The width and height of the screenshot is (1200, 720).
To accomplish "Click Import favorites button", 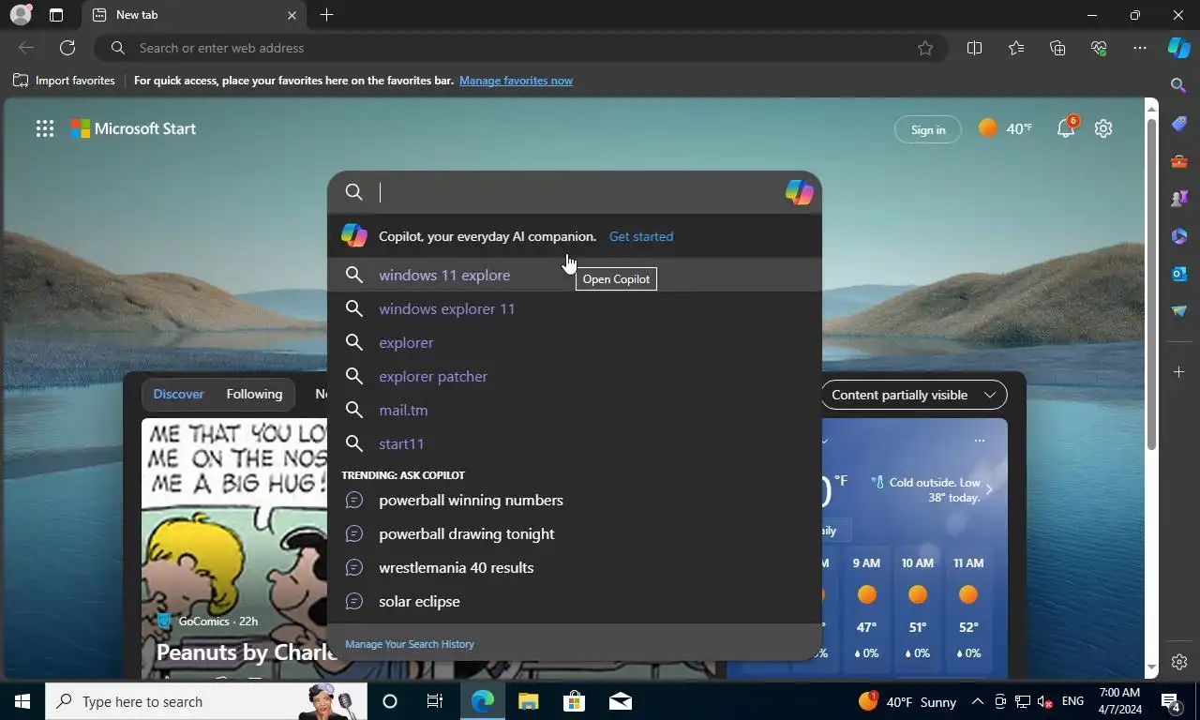I will coord(64,81).
